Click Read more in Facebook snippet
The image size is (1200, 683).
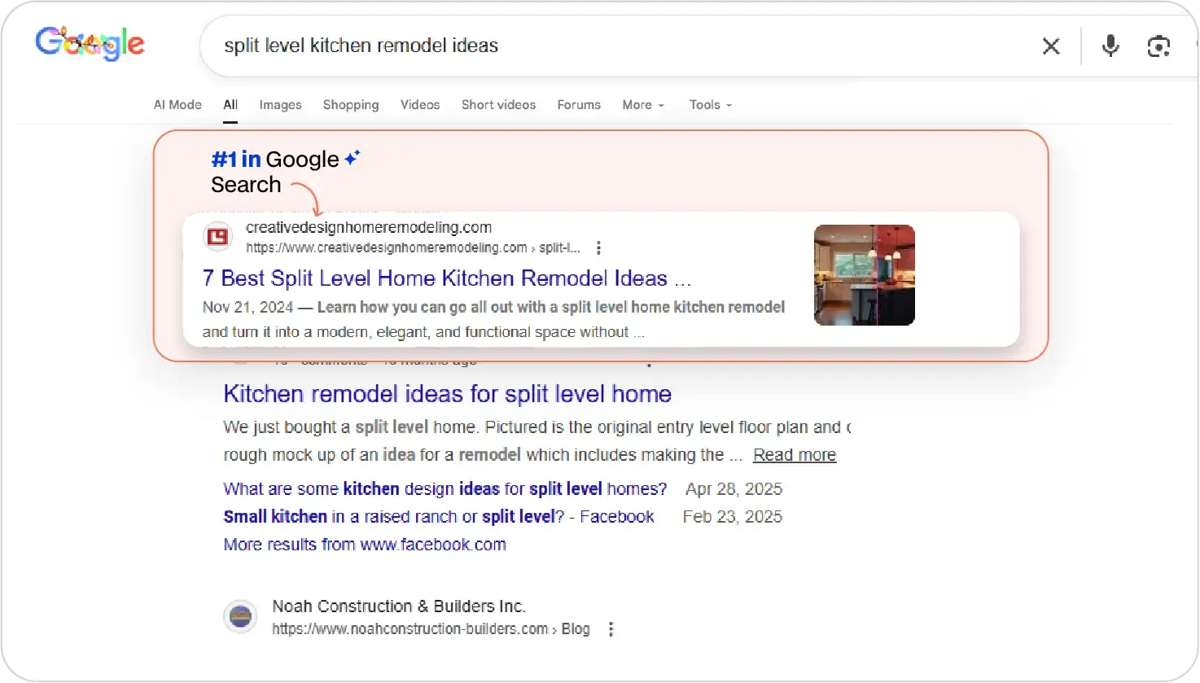[794, 455]
